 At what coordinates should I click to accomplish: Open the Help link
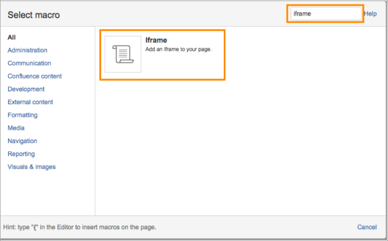tap(370, 13)
